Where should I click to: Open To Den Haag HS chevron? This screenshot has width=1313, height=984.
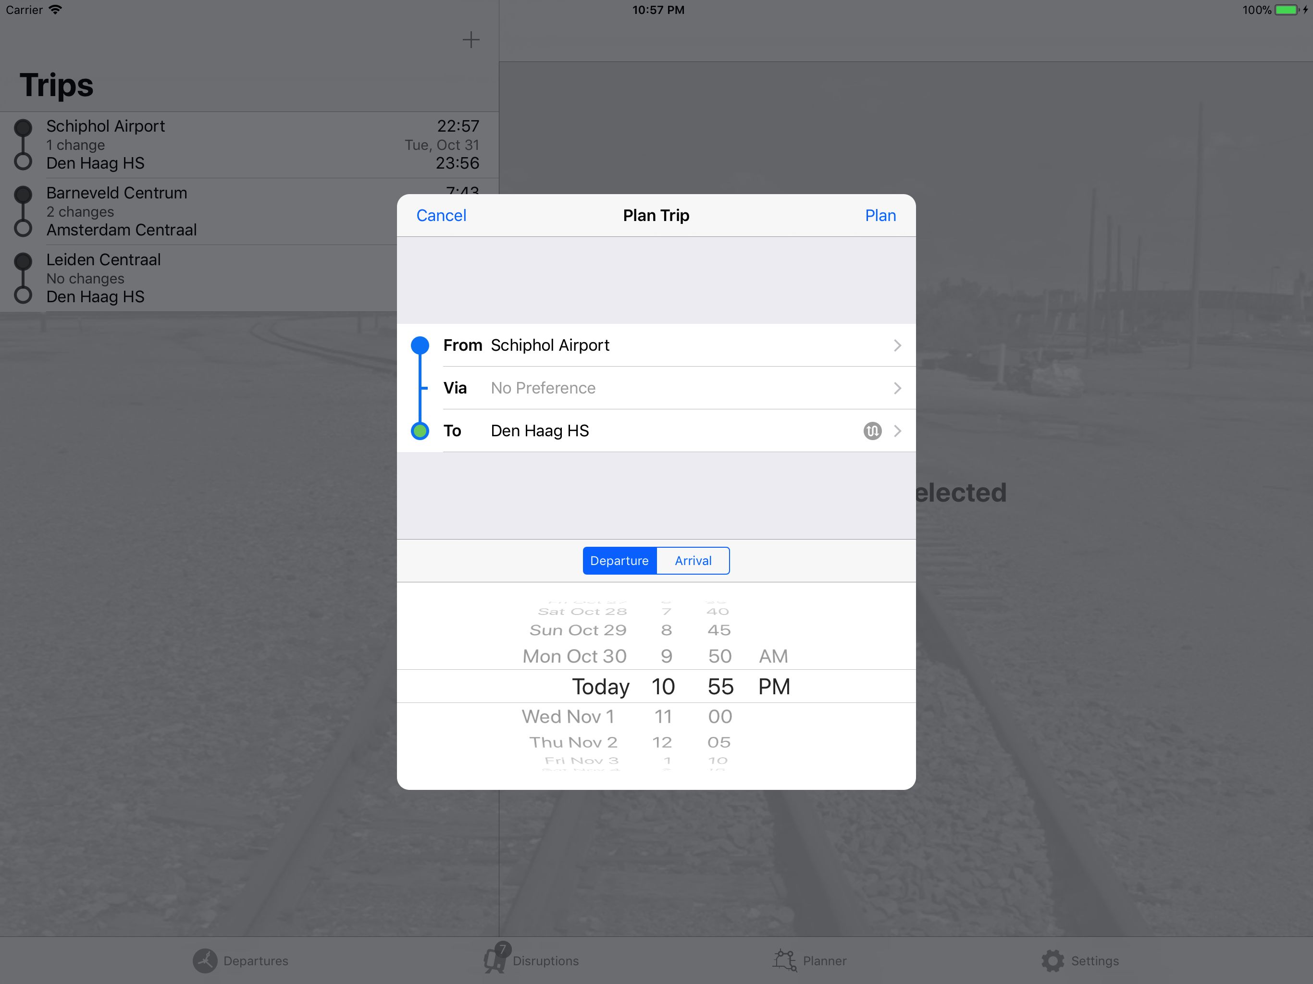897,431
